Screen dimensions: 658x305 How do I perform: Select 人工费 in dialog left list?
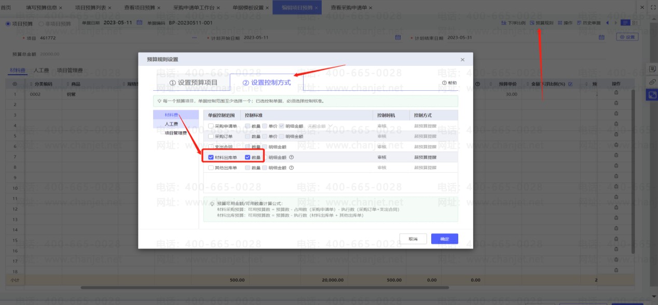(x=176, y=124)
